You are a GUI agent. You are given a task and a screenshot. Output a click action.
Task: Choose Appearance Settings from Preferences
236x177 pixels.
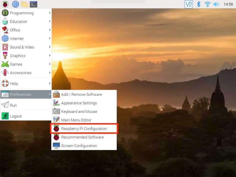pyautogui.click(x=79, y=103)
